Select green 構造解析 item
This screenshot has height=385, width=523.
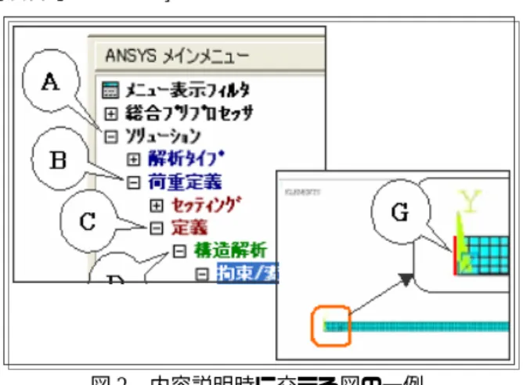pyautogui.click(x=230, y=250)
